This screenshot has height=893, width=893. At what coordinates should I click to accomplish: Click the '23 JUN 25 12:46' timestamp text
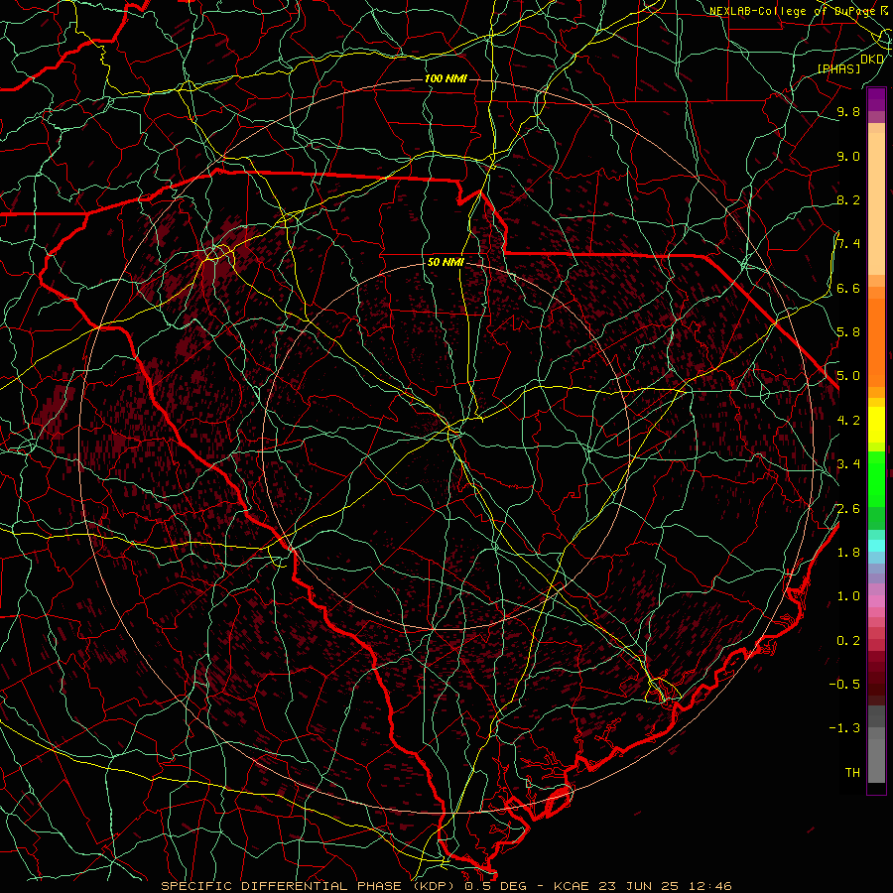[665, 886]
